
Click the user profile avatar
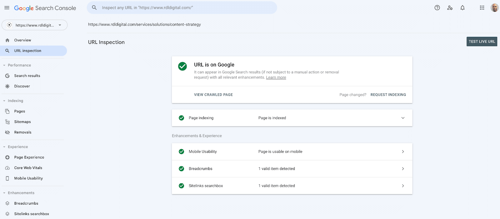point(494,8)
